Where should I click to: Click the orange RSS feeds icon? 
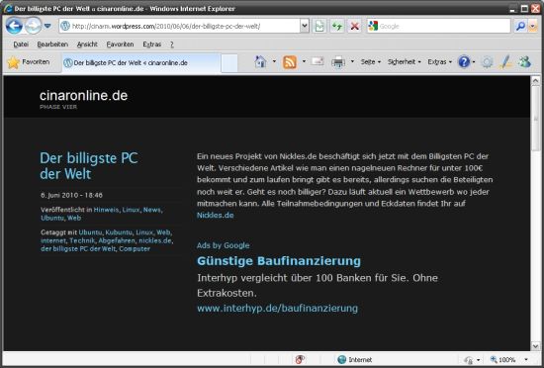(290, 62)
